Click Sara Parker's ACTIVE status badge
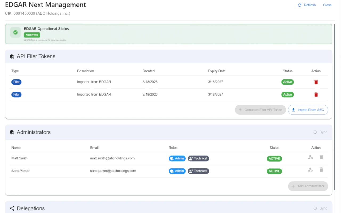 click(x=274, y=171)
